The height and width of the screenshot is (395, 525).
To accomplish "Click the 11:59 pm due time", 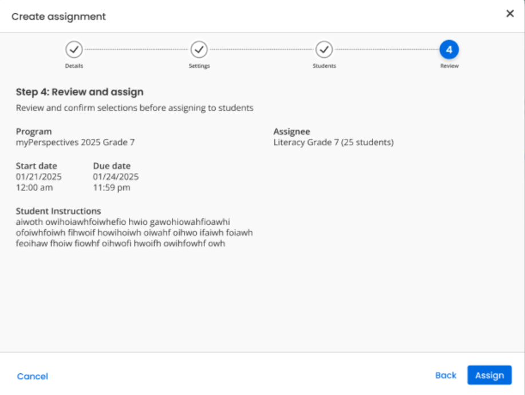I will [x=112, y=187].
